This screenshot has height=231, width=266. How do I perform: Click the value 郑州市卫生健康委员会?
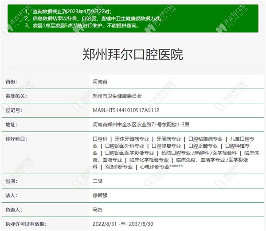(x=117, y=96)
